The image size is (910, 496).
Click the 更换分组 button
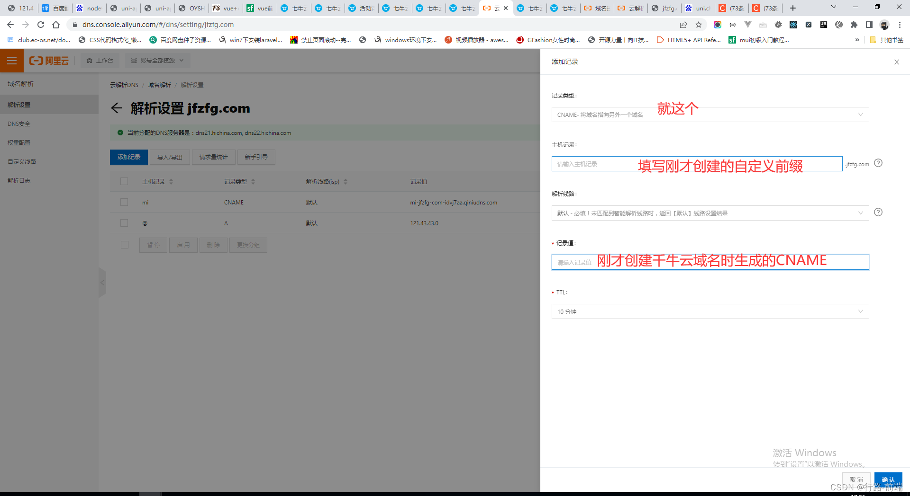click(x=248, y=245)
